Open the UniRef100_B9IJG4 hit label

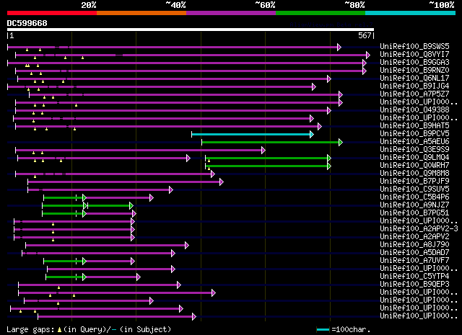click(x=414, y=86)
